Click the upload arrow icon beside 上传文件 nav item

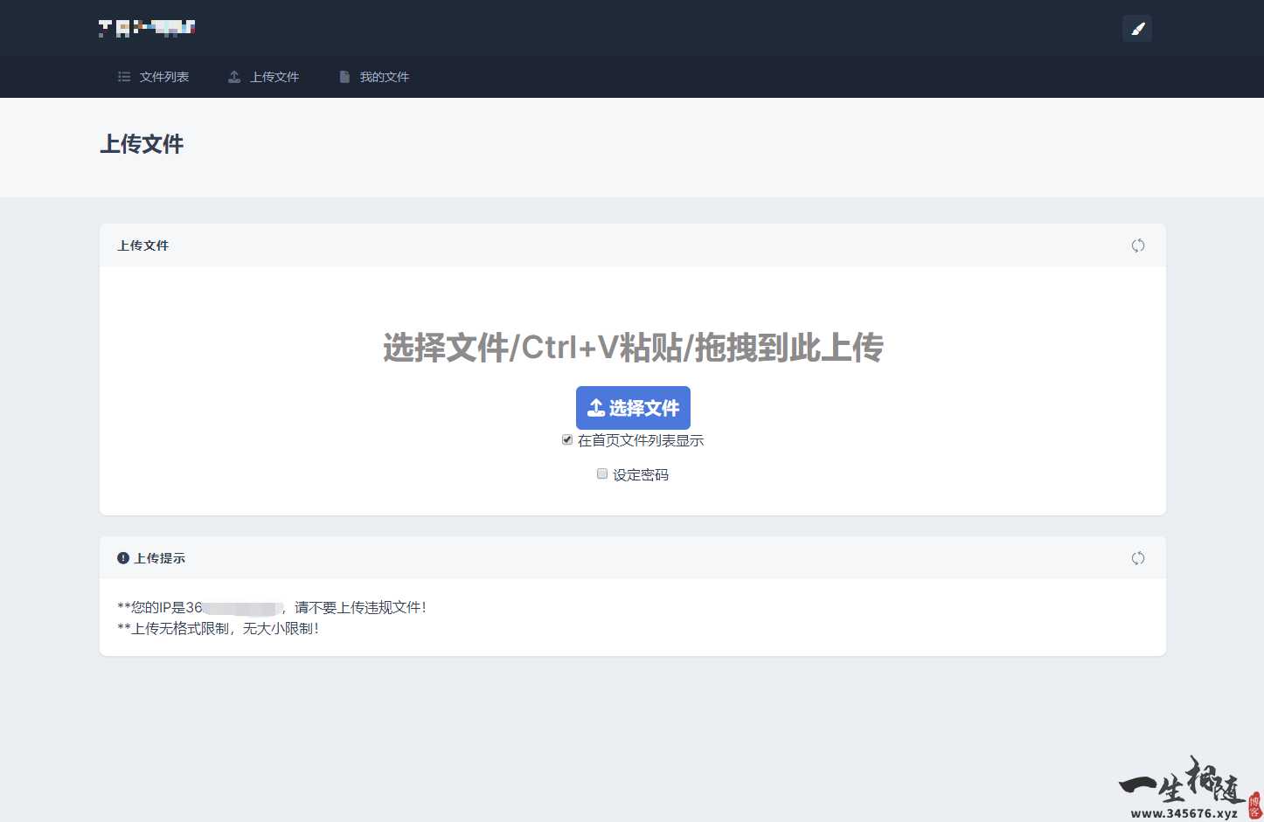233,77
